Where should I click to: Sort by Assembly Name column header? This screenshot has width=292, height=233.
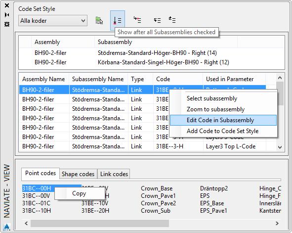pos(44,79)
